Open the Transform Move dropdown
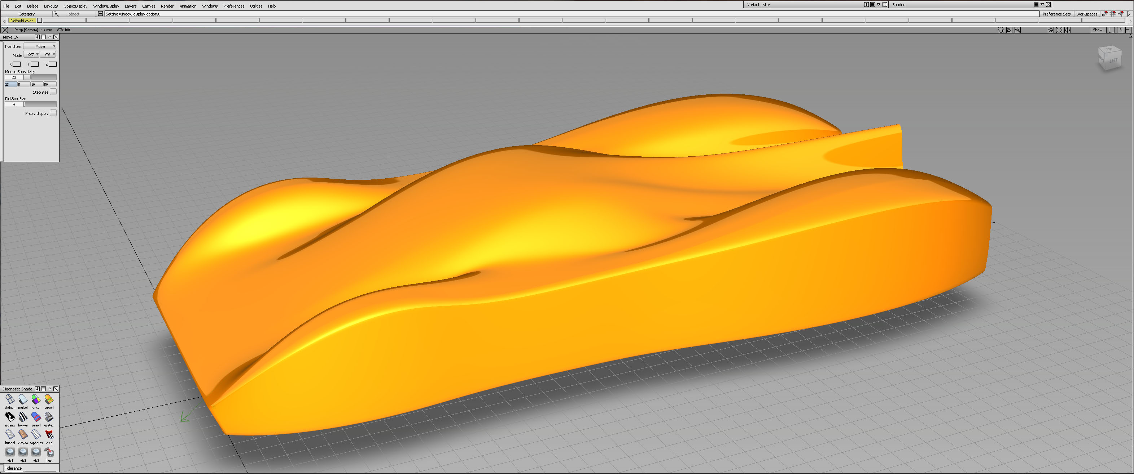Image resolution: width=1134 pixels, height=474 pixels. (x=40, y=46)
